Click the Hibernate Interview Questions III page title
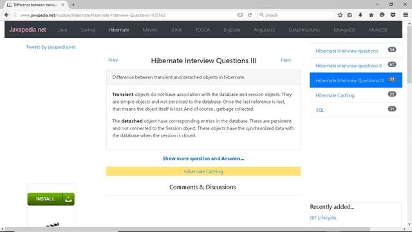412x232 pixels. [203, 61]
